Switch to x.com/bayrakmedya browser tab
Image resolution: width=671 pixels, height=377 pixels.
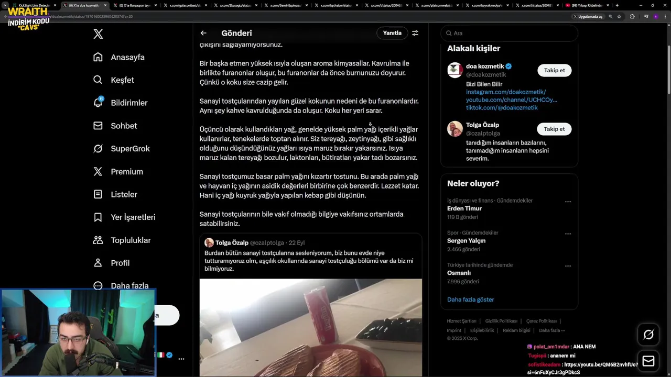(x=486, y=5)
